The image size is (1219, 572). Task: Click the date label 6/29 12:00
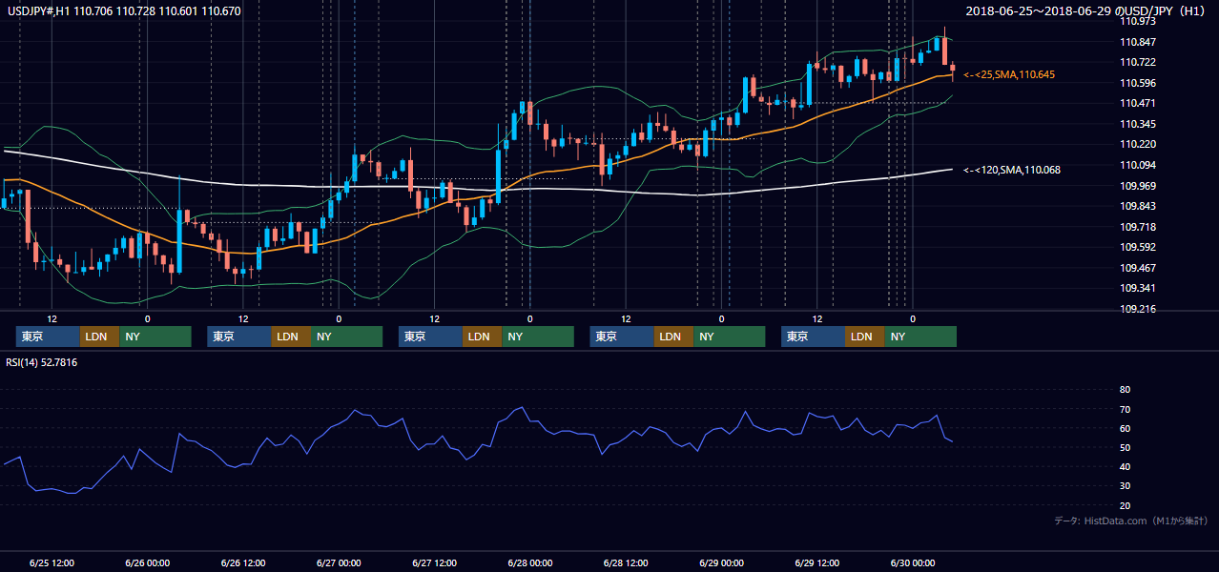click(817, 562)
